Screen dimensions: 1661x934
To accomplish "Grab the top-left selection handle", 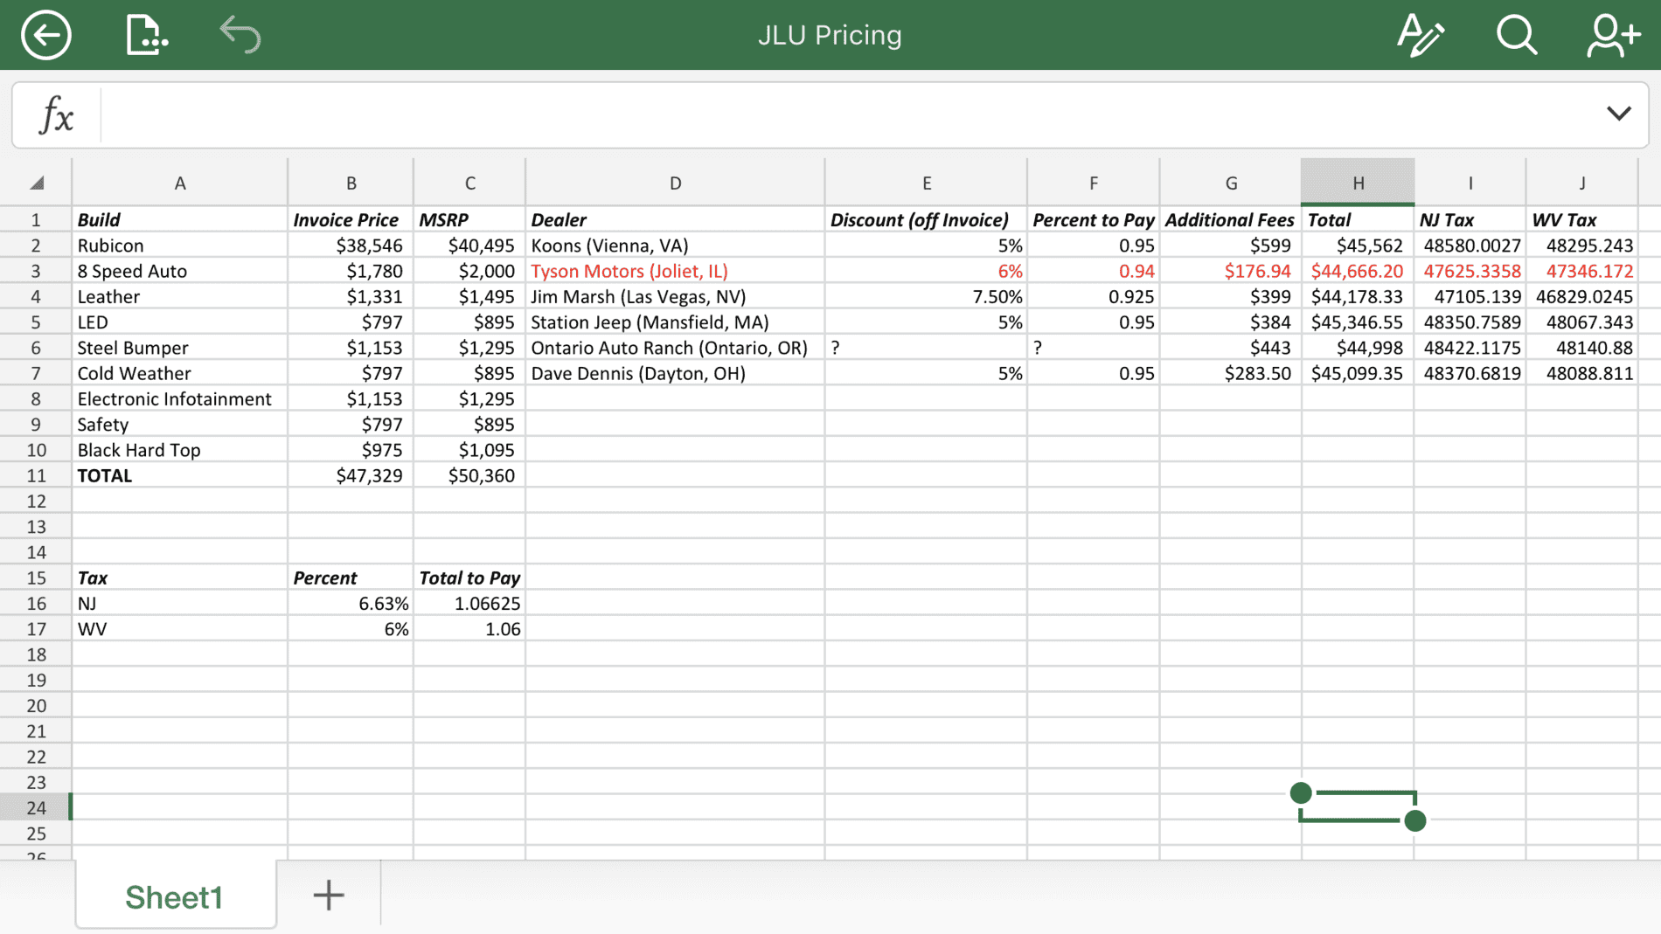I will (1301, 792).
